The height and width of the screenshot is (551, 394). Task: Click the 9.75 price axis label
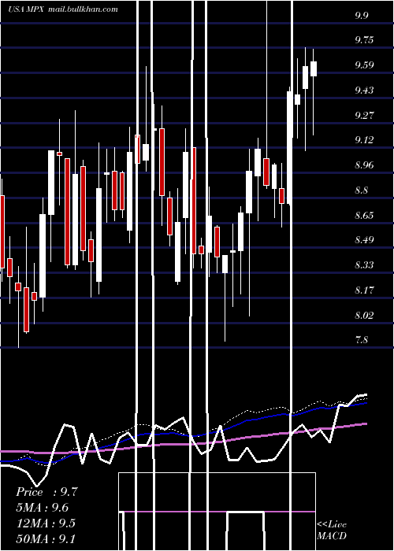364,39
